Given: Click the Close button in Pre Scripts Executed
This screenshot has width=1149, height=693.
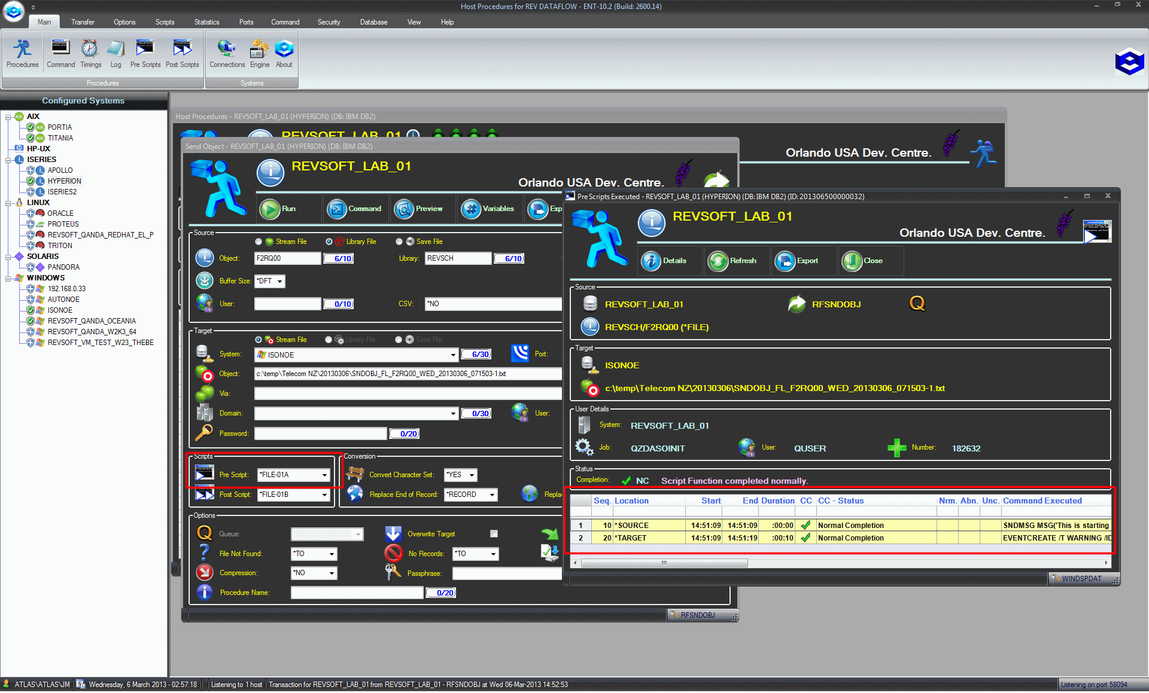Looking at the screenshot, I should click(x=851, y=261).
